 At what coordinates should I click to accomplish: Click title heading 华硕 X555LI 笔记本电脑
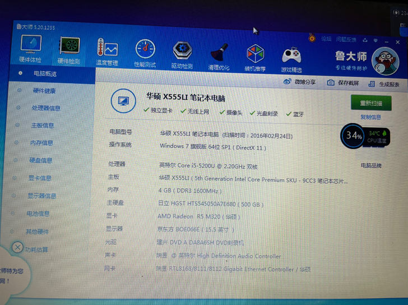pyautogui.click(x=186, y=97)
